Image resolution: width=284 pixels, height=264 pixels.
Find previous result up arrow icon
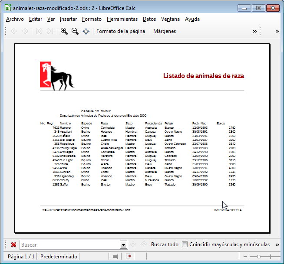pos(144,244)
